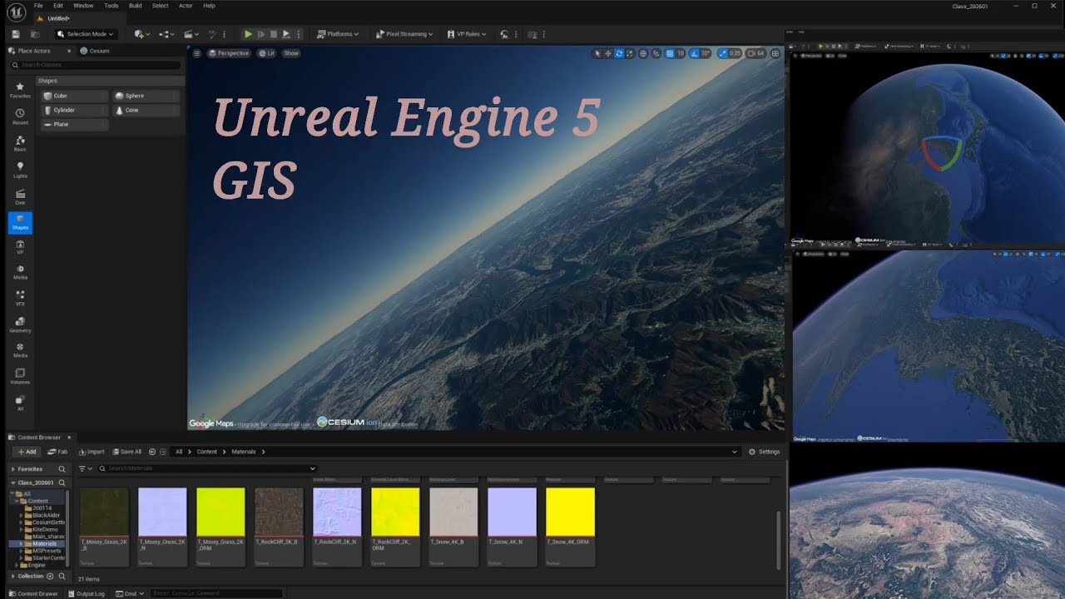The image size is (1065, 599).
Task: Toggle grid snapping in viewport
Action: coord(670,53)
